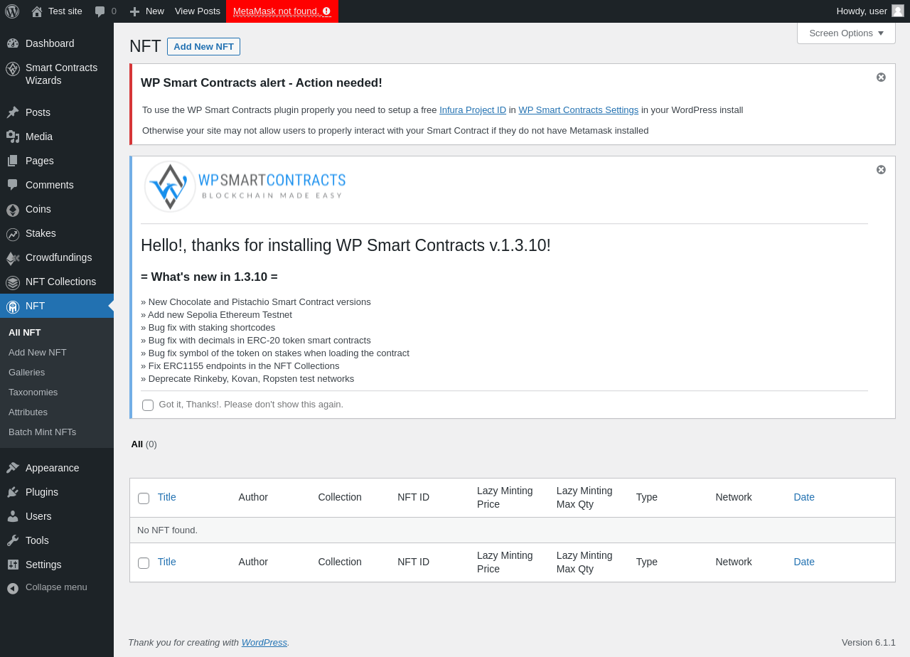Click the Dashboard gauge icon
The image size is (910, 657).
point(13,43)
